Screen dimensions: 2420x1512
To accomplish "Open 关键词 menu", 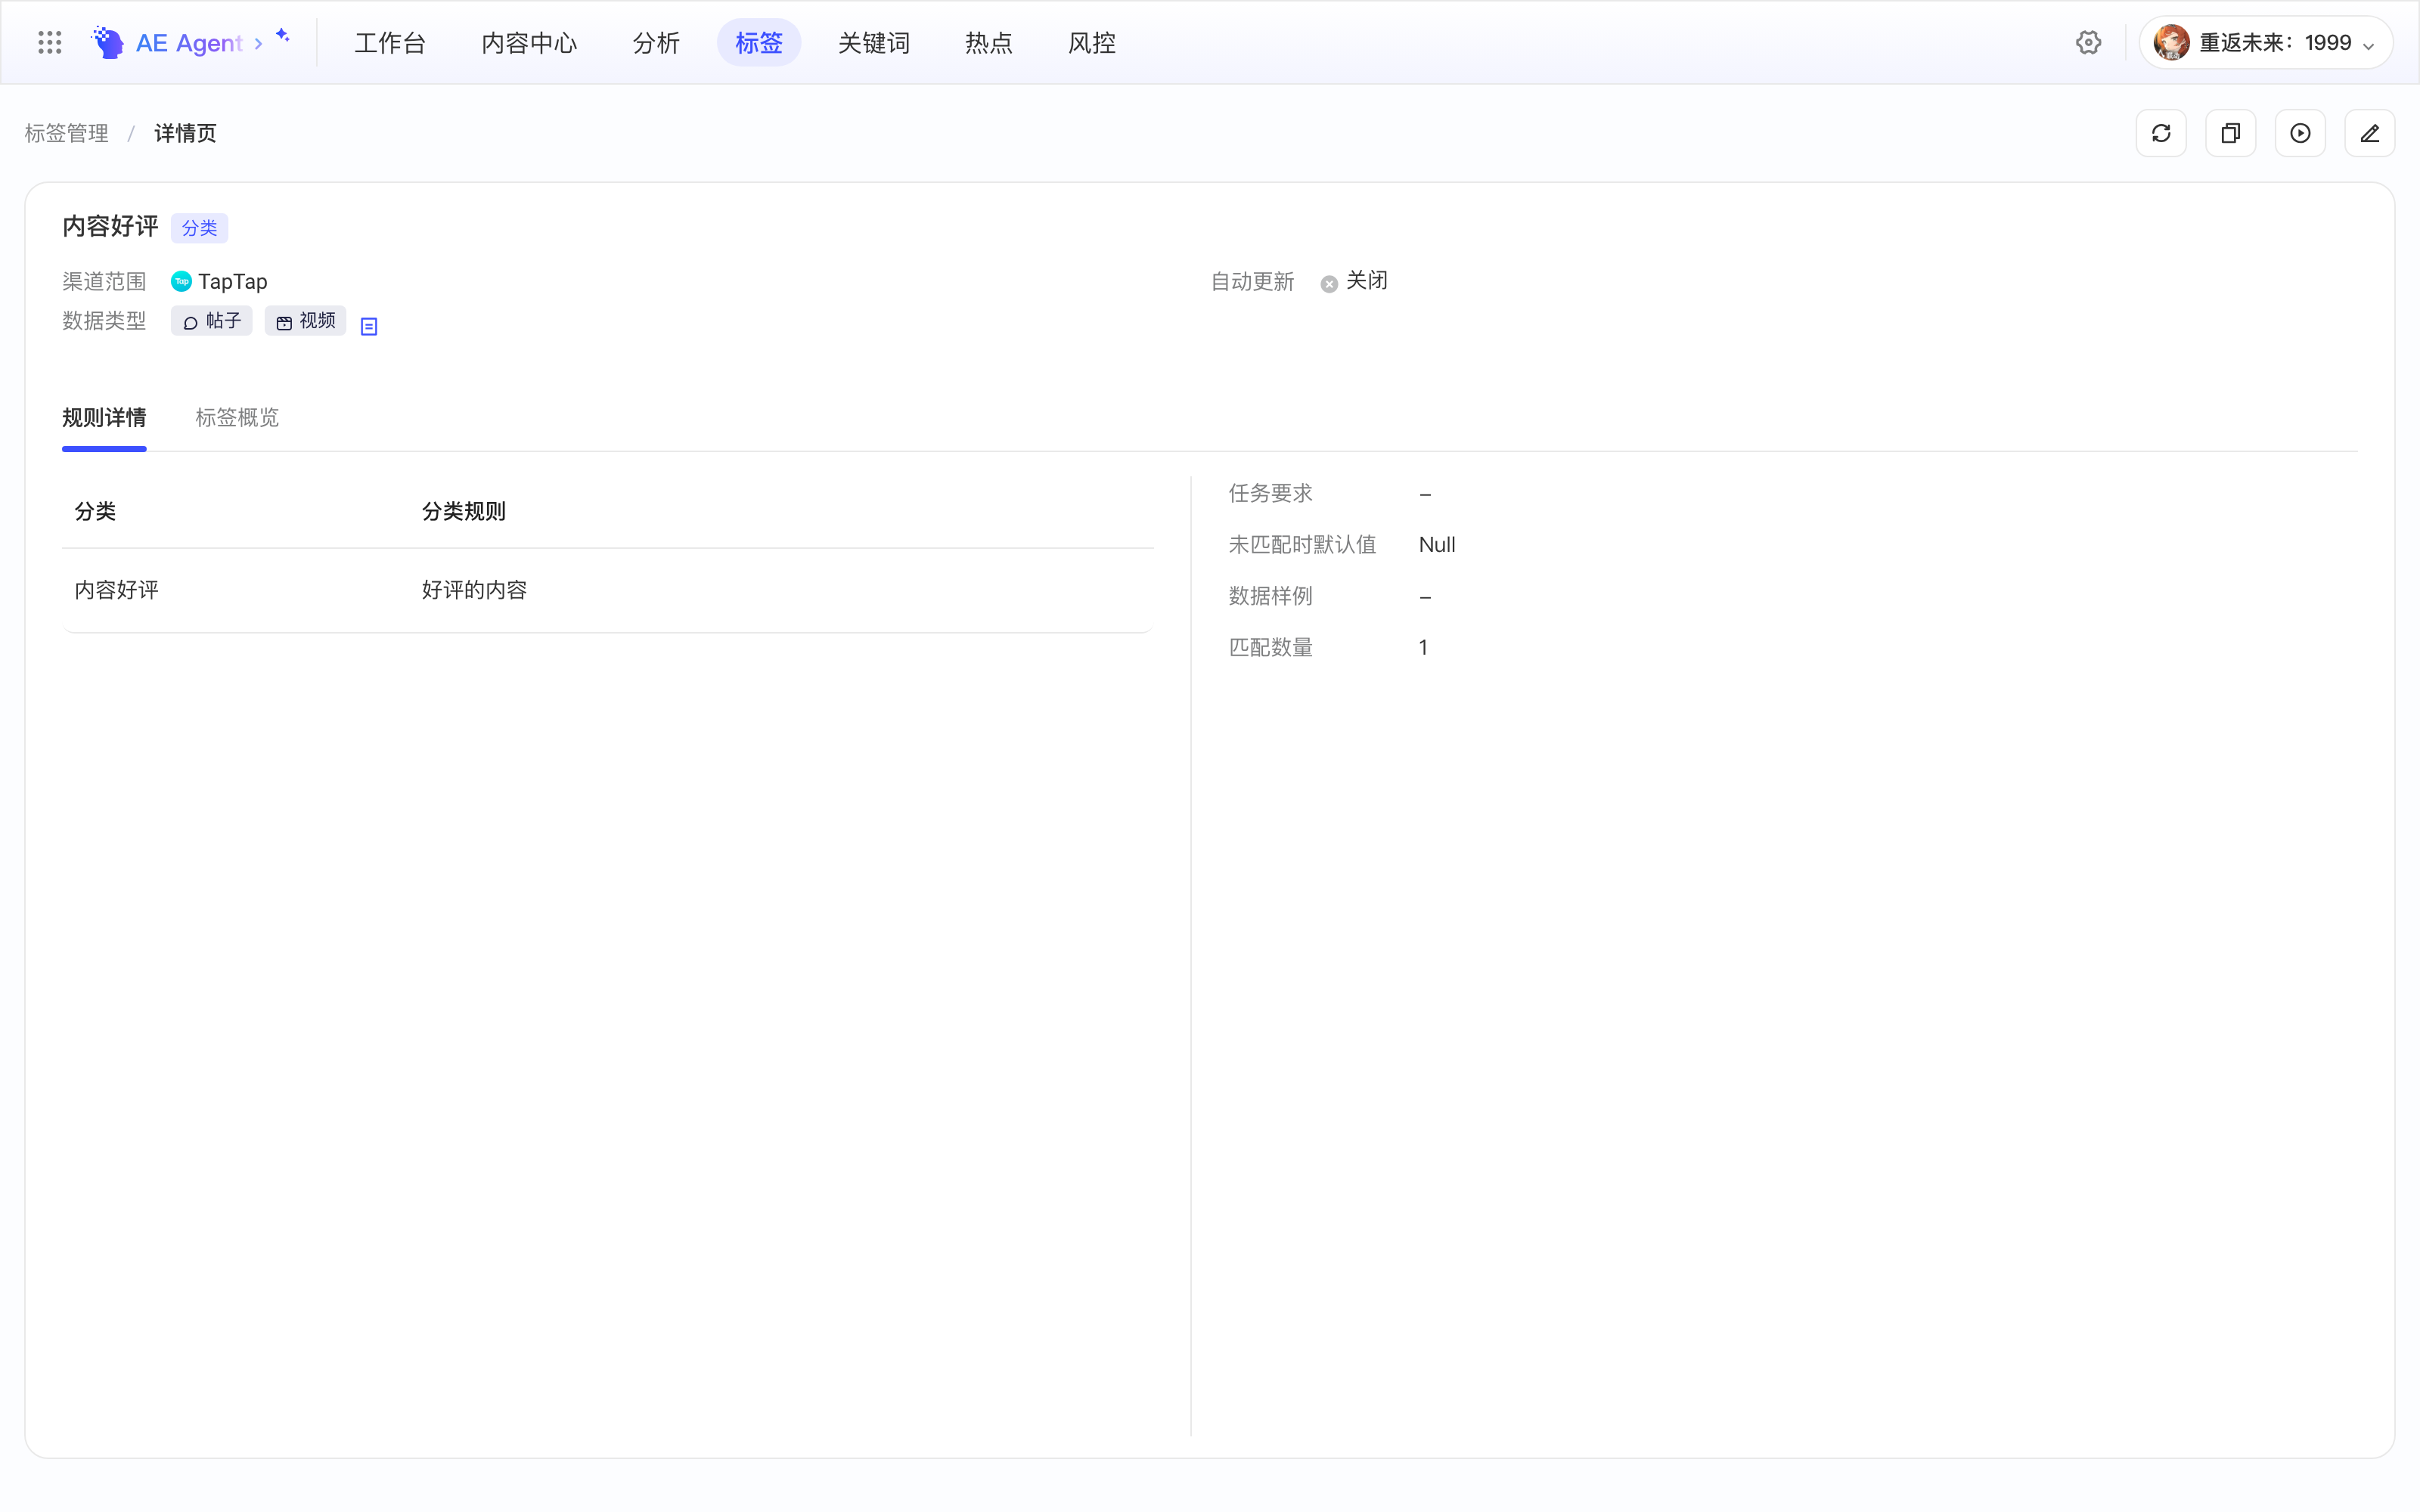I will pos(874,43).
